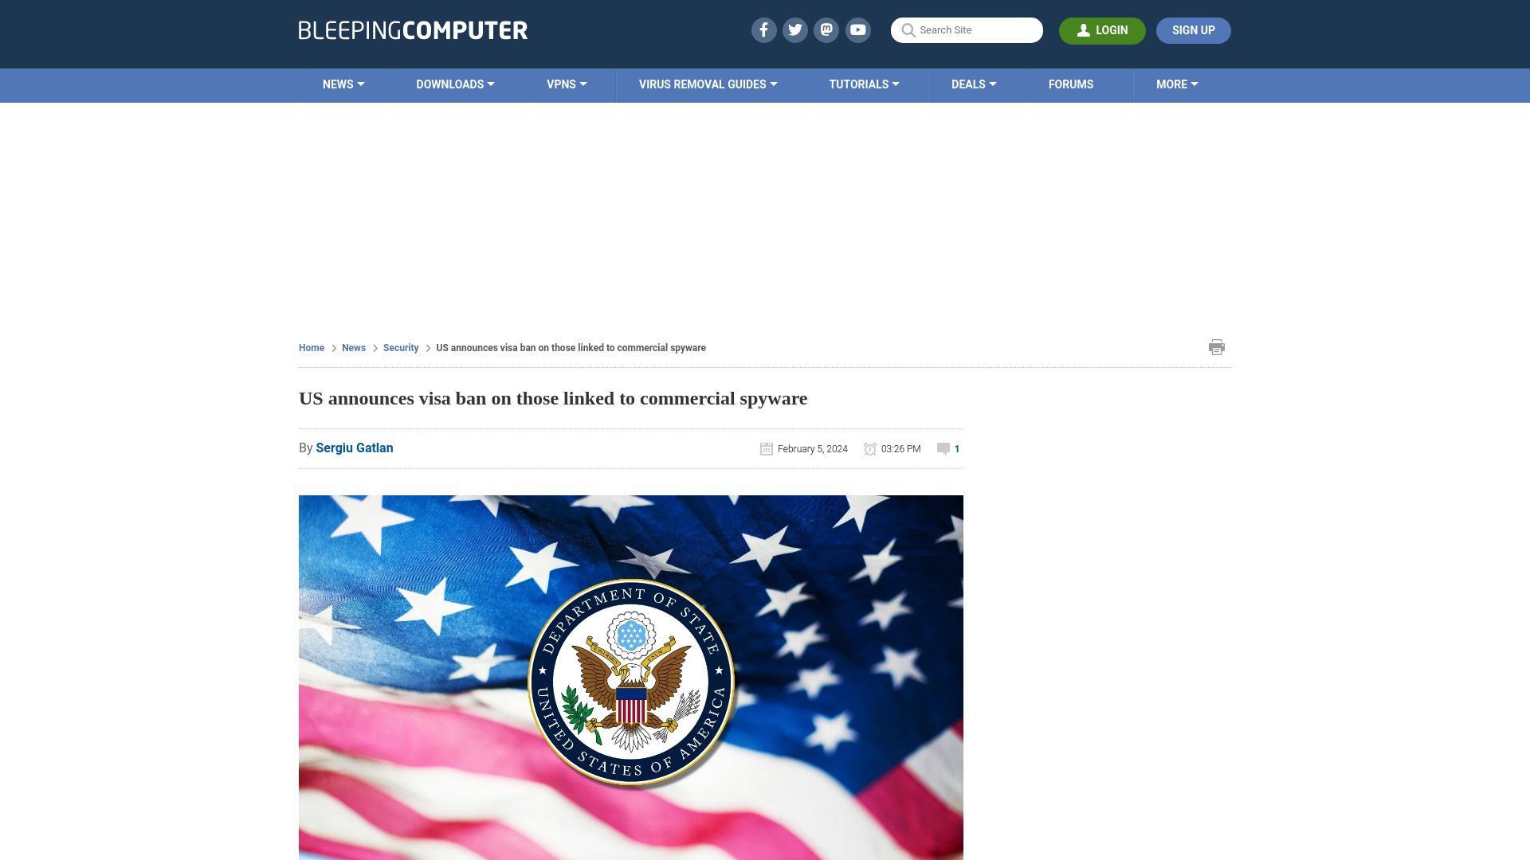Viewport: 1530px width, 860px height.
Task: Select the FORUMS menu item
Action: [x=1069, y=84]
